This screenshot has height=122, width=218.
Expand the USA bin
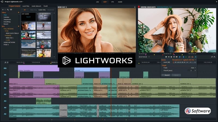[x=6, y=40]
